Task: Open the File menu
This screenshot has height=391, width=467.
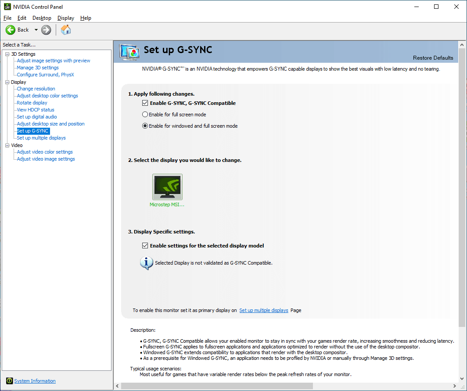Action: [7, 18]
